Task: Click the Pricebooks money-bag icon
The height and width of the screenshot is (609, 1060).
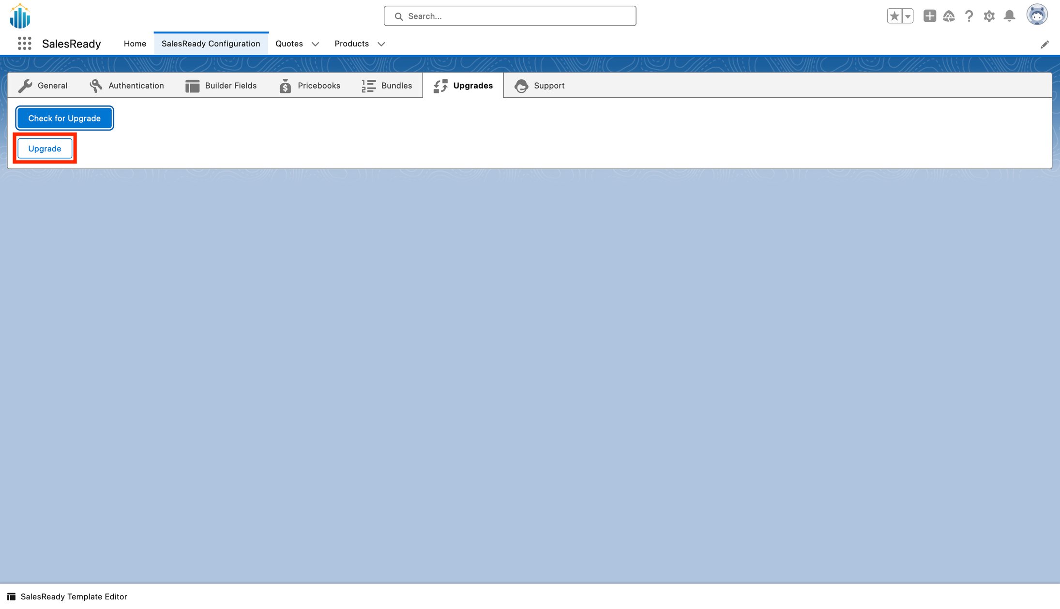Action: point(285,86)
